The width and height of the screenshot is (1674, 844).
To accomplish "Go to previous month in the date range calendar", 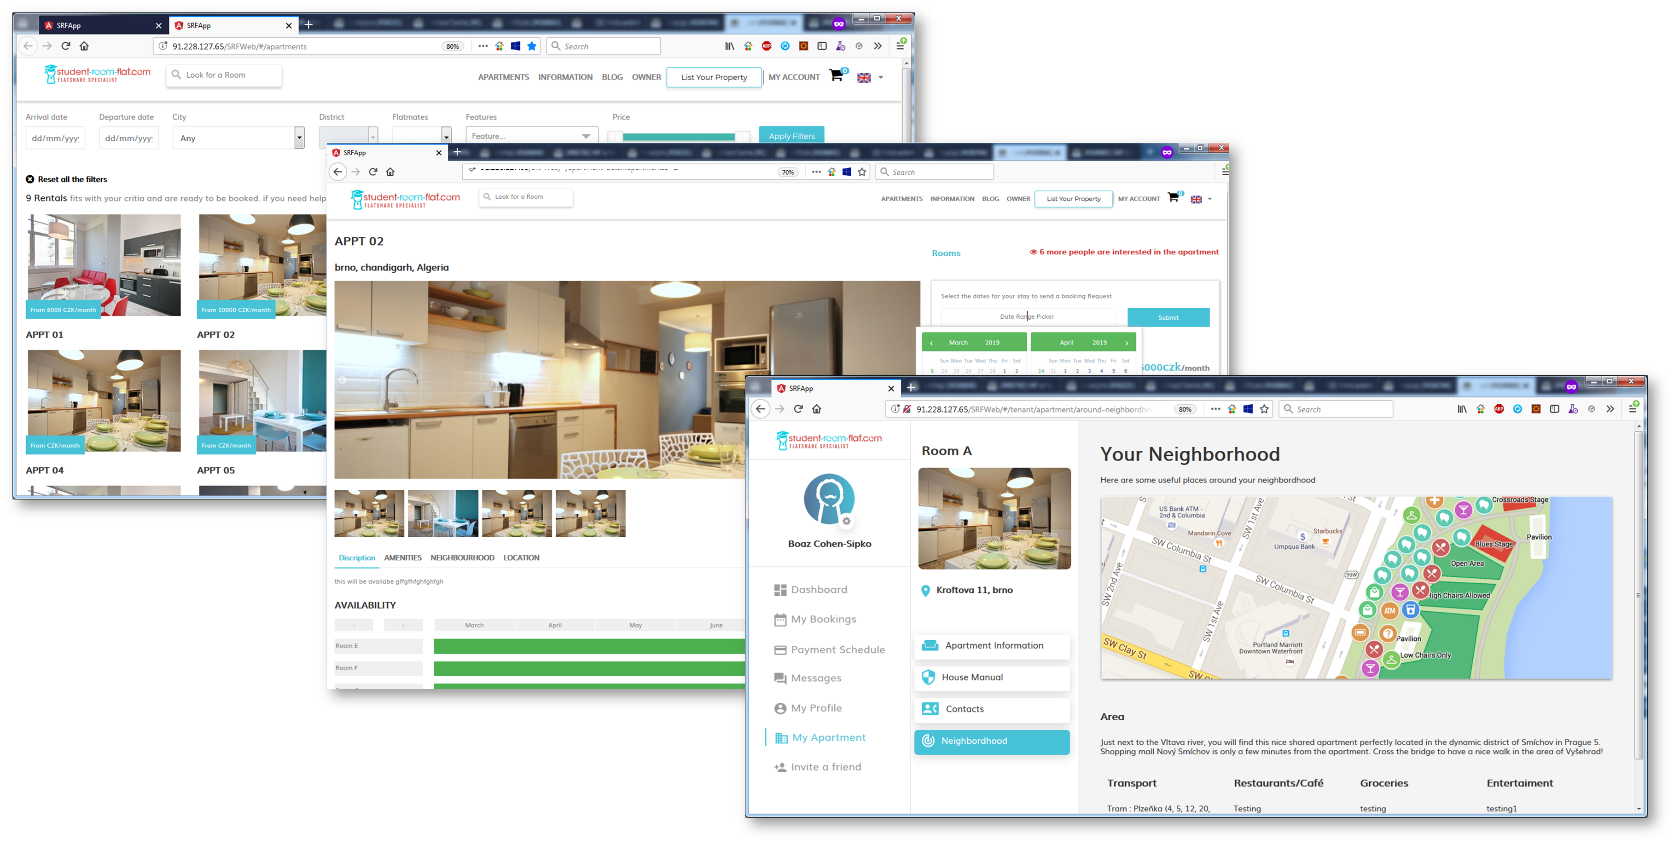I will point(931,343).
